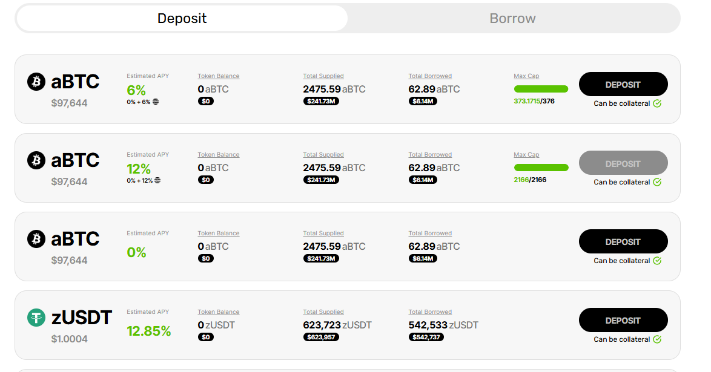Image resolution: width=711 pixels, height=372 pixels.
Task: Click the $623,957 supplied value badge
Action: click(x=321, y=337)
